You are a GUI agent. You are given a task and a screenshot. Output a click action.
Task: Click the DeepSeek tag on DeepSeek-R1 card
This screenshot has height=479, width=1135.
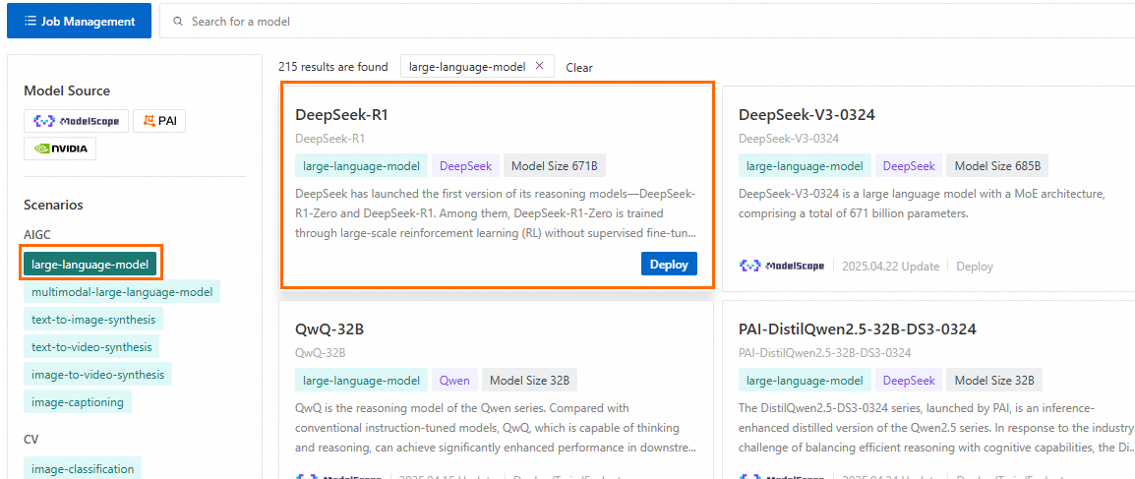[x=466, y=165]
